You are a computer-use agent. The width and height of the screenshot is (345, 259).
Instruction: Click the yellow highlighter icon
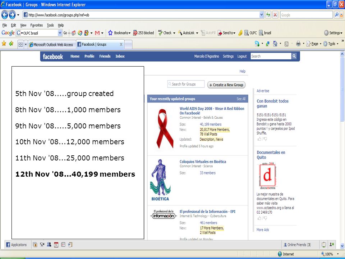coord(240,33)
